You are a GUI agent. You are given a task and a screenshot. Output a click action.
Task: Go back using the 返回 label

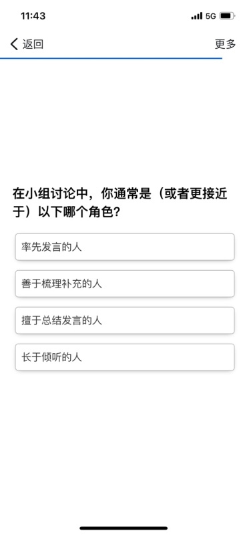coord(33,44)
